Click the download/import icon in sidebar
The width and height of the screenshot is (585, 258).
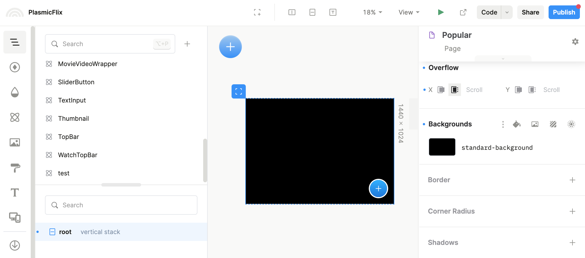pos(15,245)
